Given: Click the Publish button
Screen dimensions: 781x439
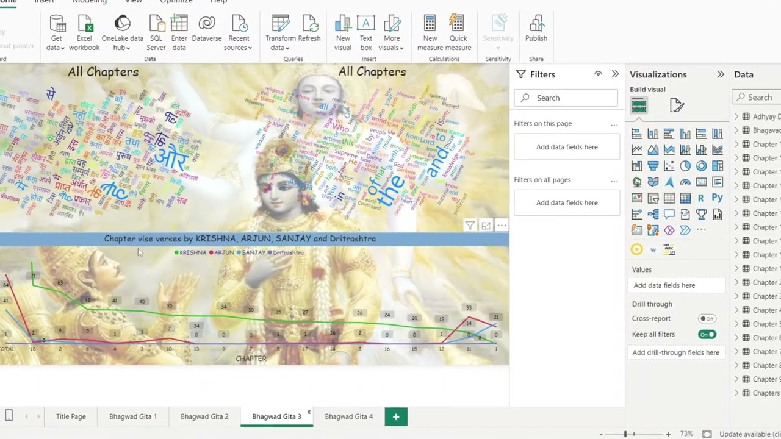Looking at the screenshot, I should (536, 29).
